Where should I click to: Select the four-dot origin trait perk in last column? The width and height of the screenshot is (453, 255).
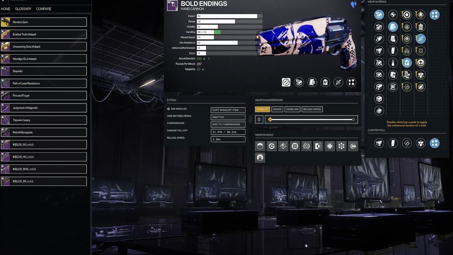tap(435, 15)
